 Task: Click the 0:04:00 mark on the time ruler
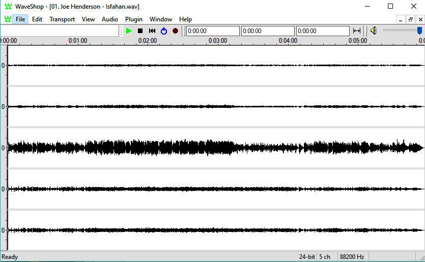pyautogui.click(x=288, y=41)
